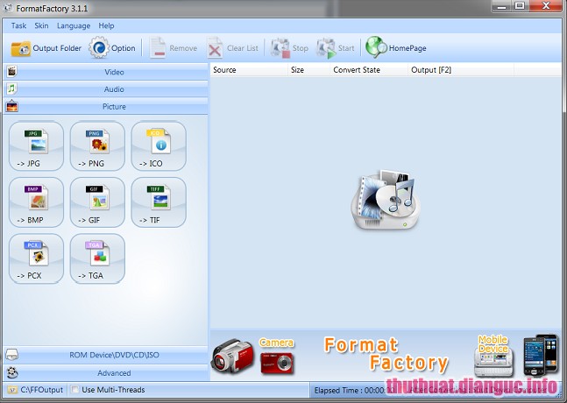567x403 pixels.
Task: Select the -> BMP conversion icon
Action: 36,202
